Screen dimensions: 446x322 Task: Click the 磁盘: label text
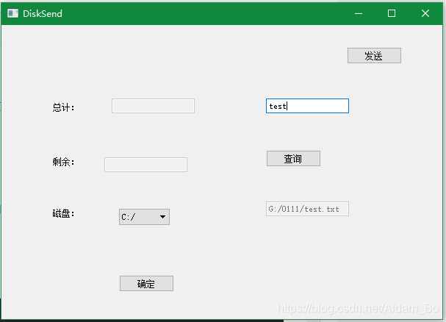click(63, 213)
